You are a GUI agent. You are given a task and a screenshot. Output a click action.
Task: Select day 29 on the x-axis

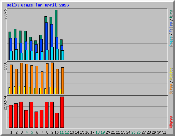click(x=154, y=132)
